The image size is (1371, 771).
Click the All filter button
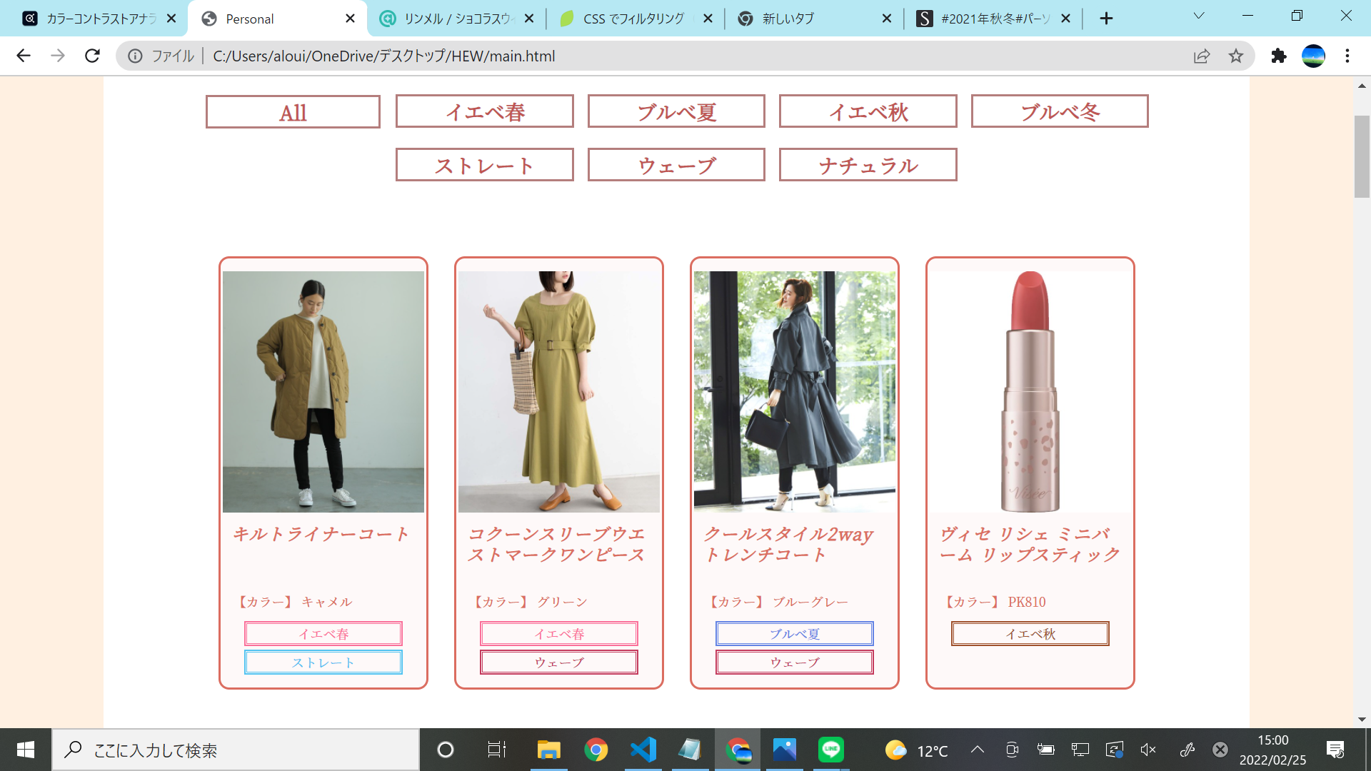(293, 112)
